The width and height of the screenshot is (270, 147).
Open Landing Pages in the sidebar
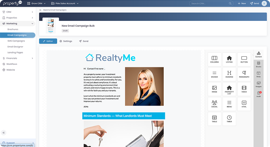tap(15, 53)
